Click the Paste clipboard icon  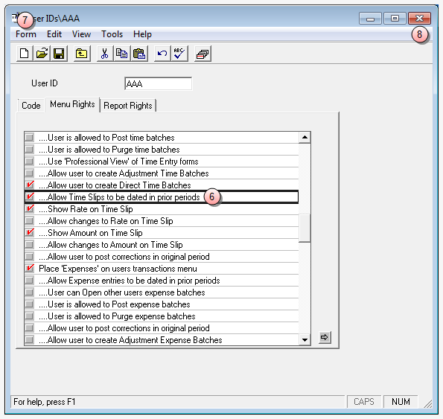[139, 54]
